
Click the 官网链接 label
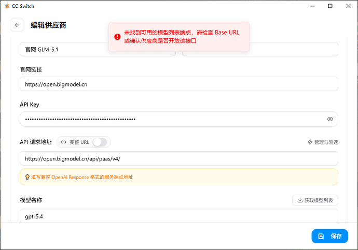click(x=31, y=70)
